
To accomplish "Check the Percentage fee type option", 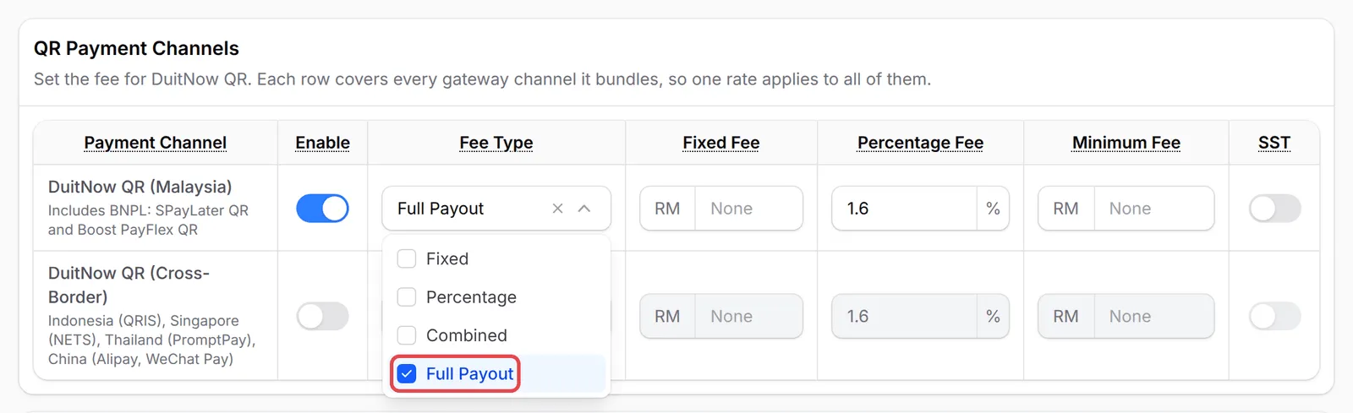I will point(407,297).
